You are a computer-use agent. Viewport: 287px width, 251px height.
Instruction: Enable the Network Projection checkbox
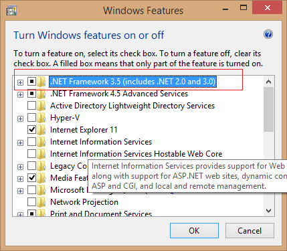pyautogui.click(x=31, y=202)
